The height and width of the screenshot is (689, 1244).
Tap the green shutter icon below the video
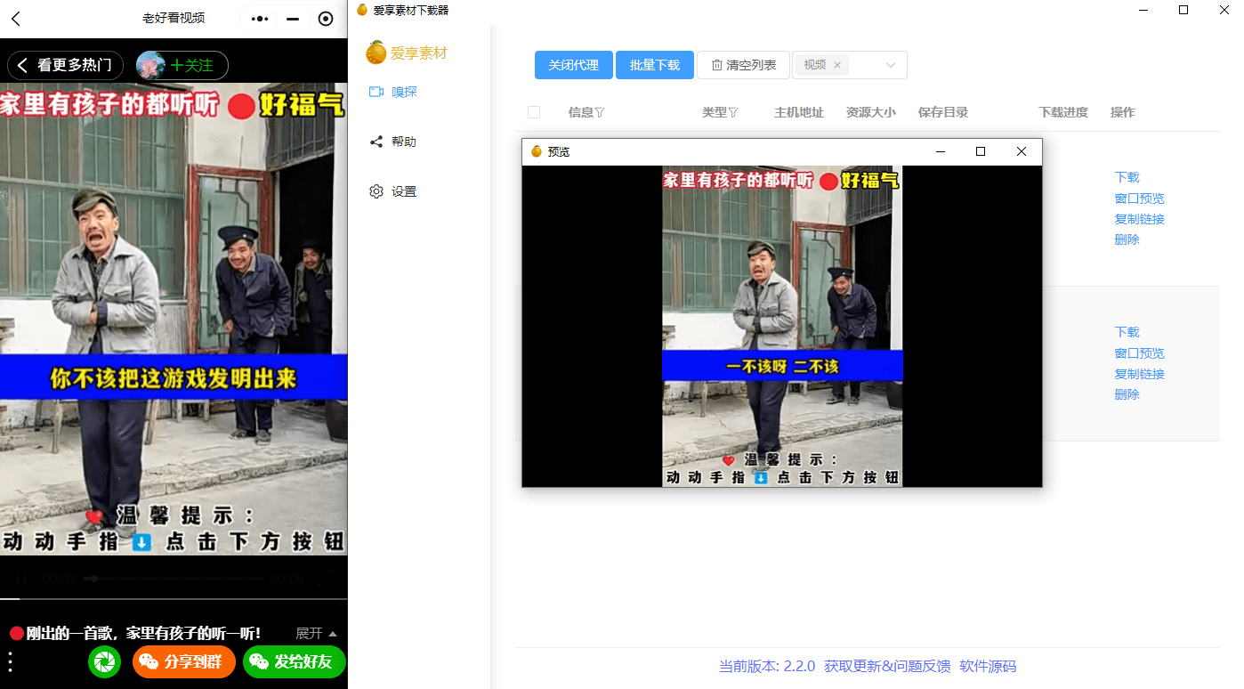[104, 661]
